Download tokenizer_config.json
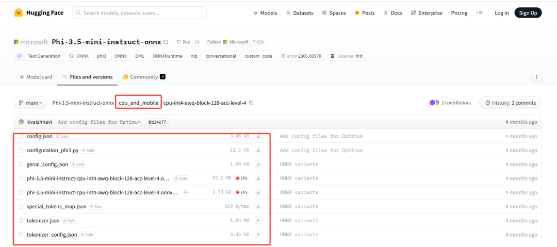The height and width of the screenshot is (247, 557). coord(258,235)
